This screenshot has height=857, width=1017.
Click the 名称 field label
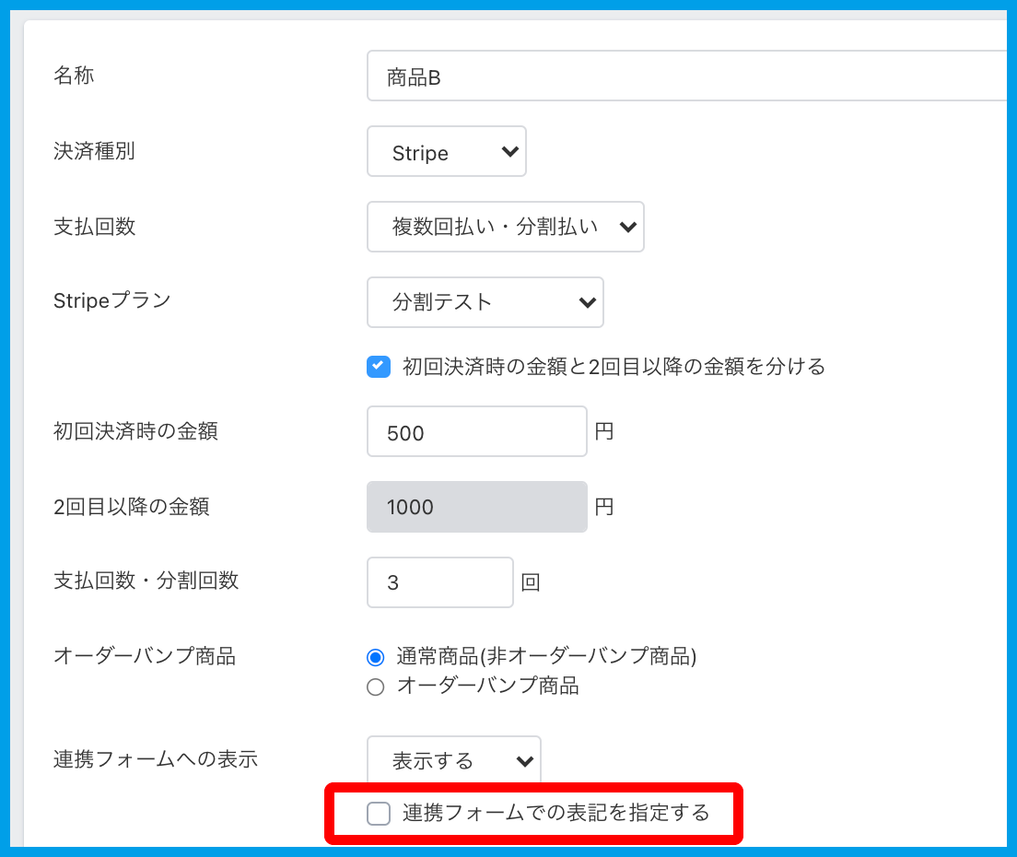pyautogui.click(x=74, y=76)
